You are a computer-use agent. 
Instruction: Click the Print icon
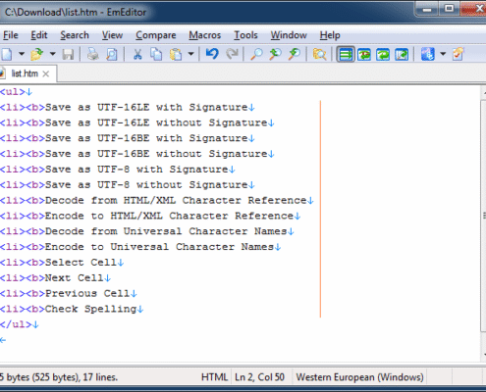(93, 54)
